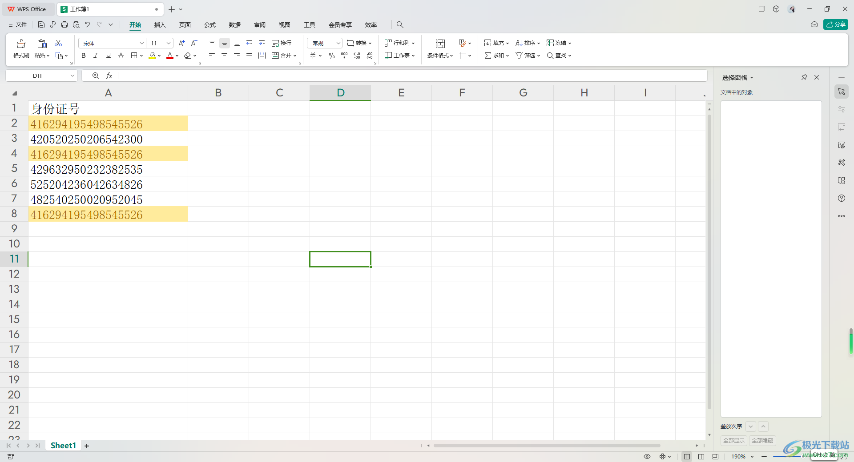Click the Format Painter (格式刷) icon
The width and height of the screenshot is (854, 462).
(x=21, y=44)
